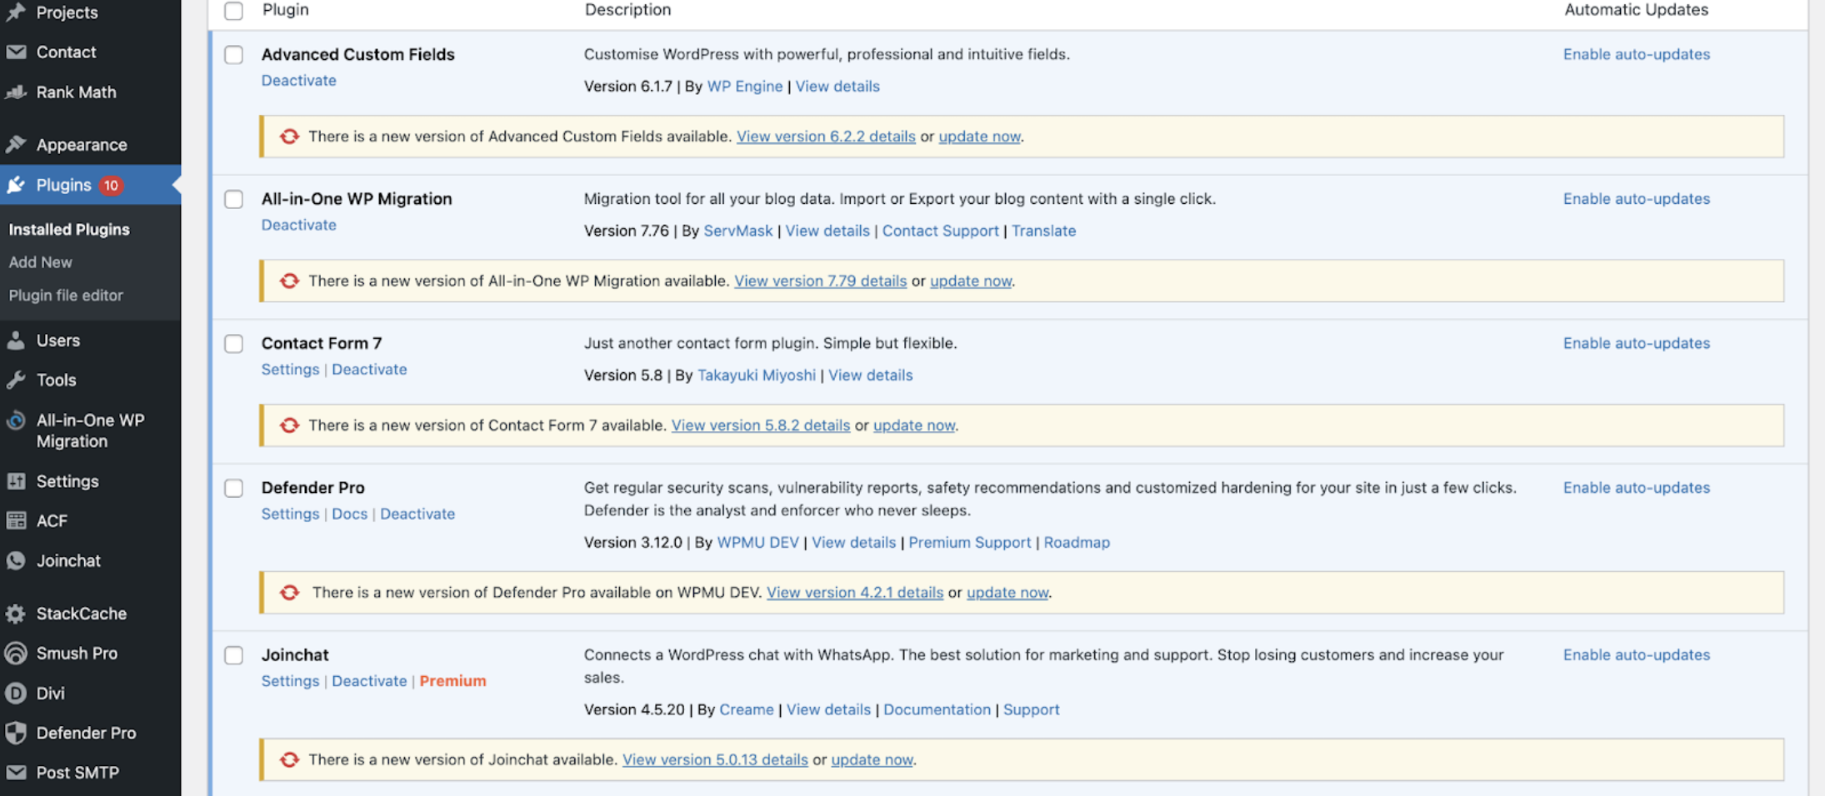Check the Advanced Custom Fields plugin checkbox
The width and height of the screenshot is (1825, 796).
(x=233, y=55)
